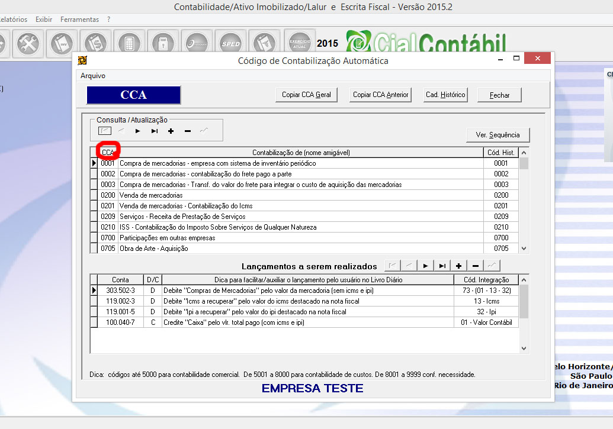Click the INV inventory book icon

(61, 43)
